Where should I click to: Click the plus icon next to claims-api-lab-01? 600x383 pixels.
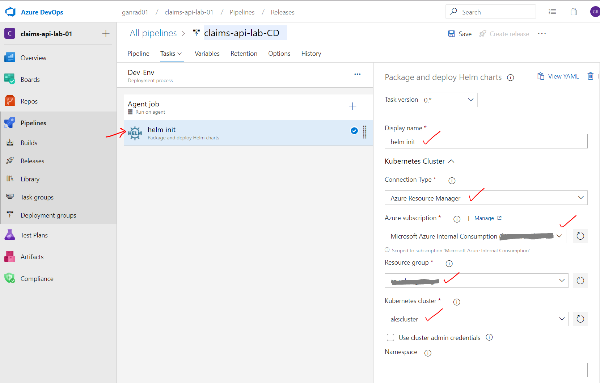[106, 34]
